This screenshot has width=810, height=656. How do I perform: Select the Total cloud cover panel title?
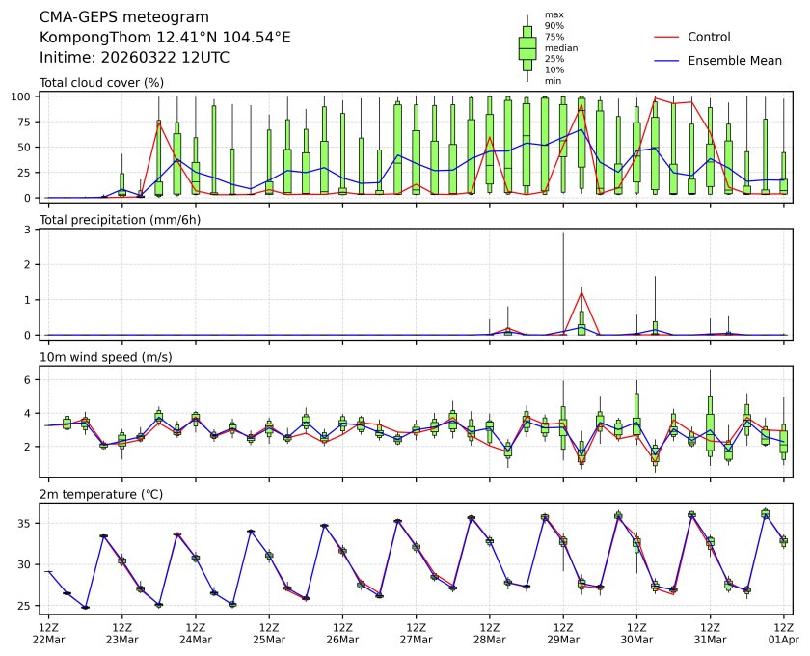coord(101,83)
